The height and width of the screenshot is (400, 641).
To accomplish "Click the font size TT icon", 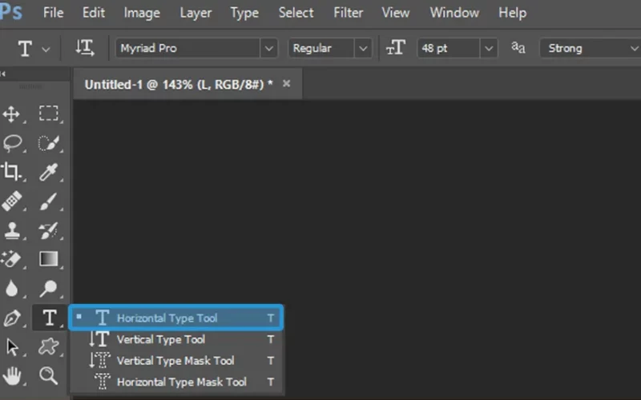I will click(396, 48).
